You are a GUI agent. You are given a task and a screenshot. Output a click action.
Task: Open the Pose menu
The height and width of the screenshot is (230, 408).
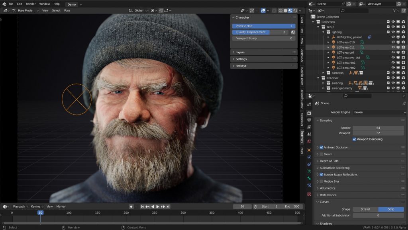click(x=67, y=10)
